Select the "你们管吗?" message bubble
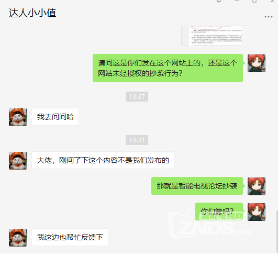 219,212
